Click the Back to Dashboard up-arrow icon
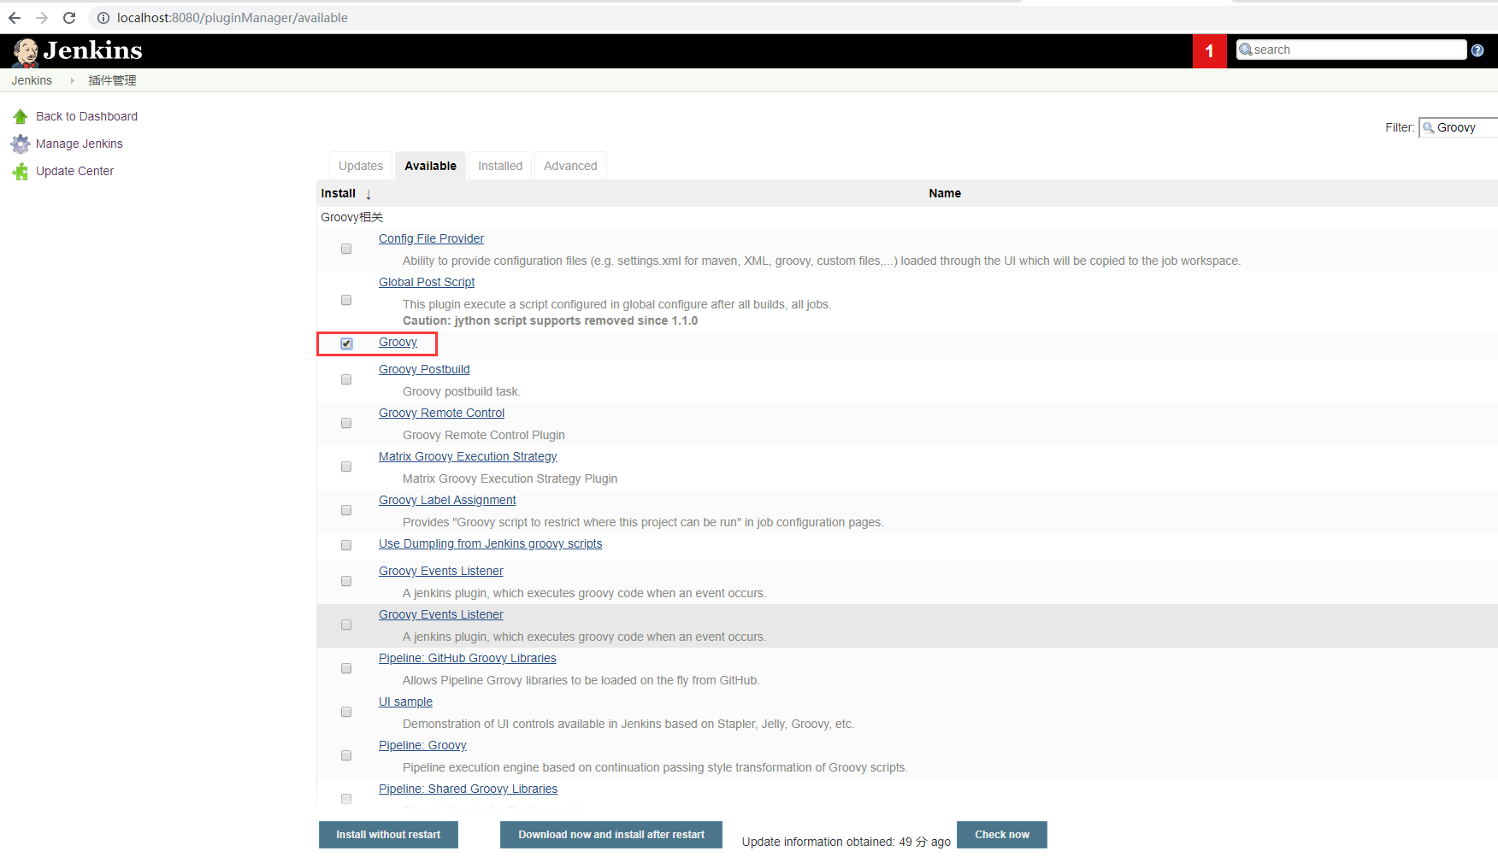 [x=21, y=116]
